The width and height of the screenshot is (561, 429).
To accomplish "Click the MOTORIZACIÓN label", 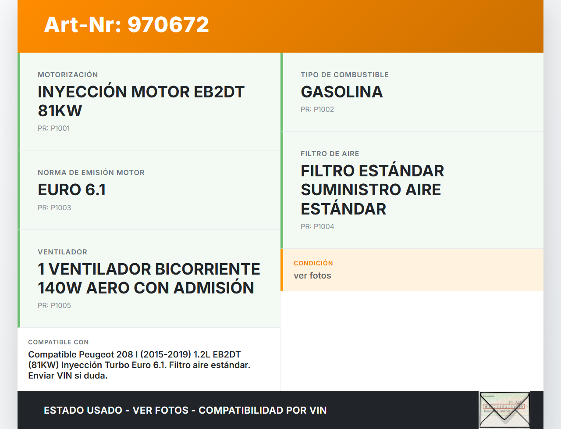I will [x=67, y=75].
